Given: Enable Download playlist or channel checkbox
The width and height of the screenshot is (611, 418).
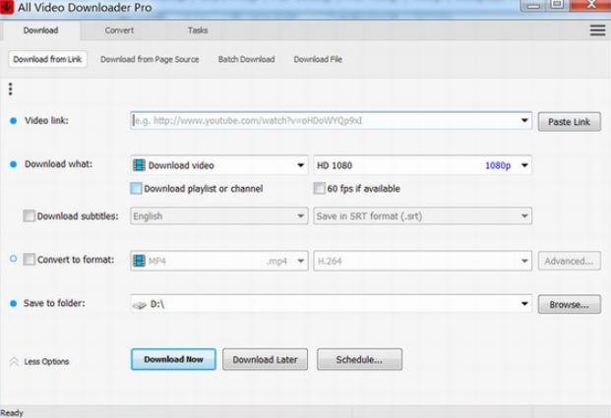Looking at the screenshot, I should click(x=136, y=189).
